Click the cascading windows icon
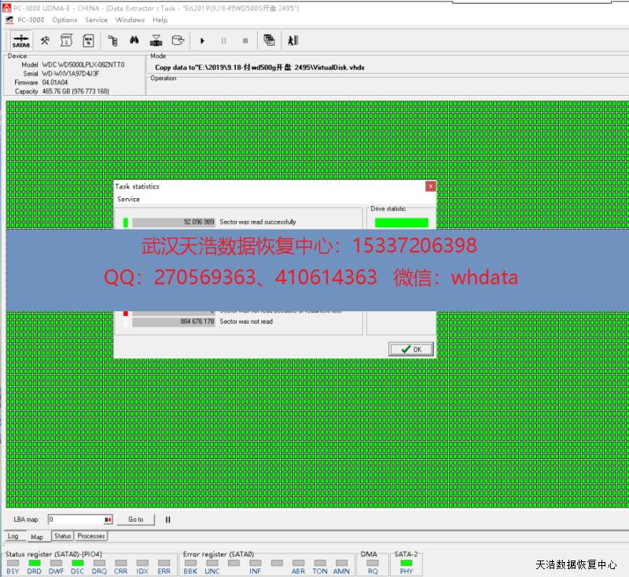 (270, 40)
